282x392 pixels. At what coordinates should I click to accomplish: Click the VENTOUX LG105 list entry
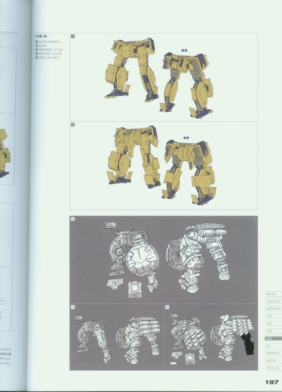pyautogui.click(x=49, y=53)
